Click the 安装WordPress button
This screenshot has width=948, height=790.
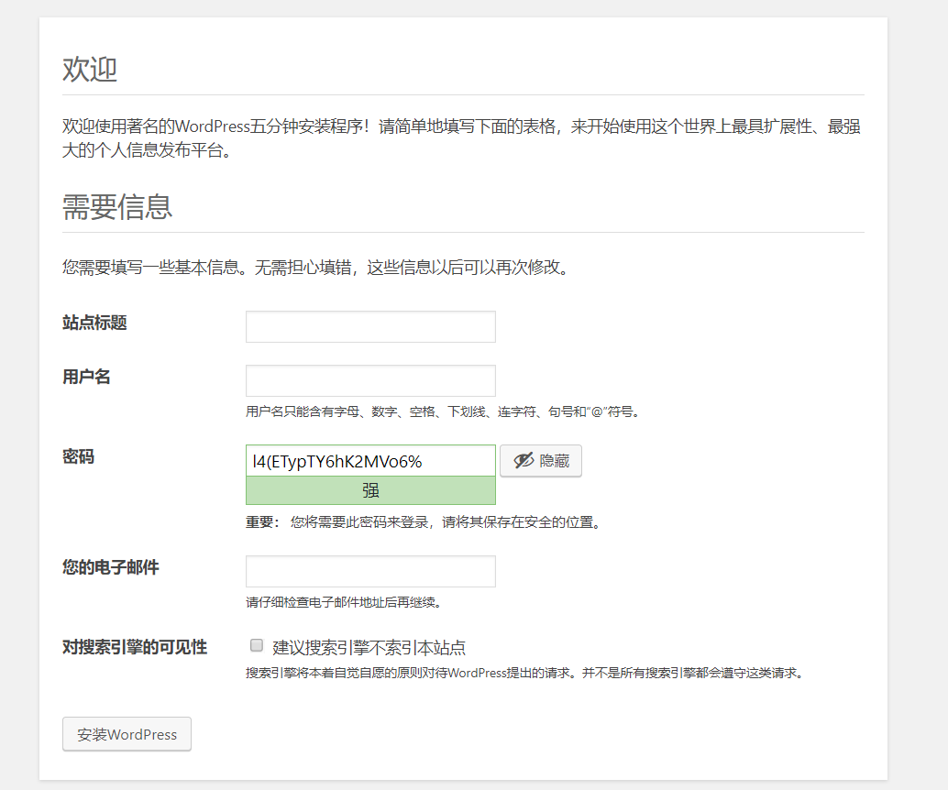click(x=127, y=734)
